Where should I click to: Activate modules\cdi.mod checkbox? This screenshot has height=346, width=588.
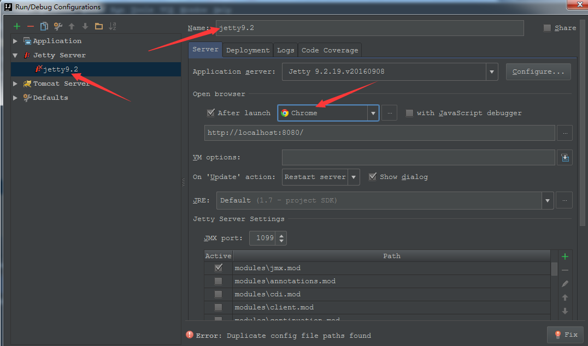[218, 294]
